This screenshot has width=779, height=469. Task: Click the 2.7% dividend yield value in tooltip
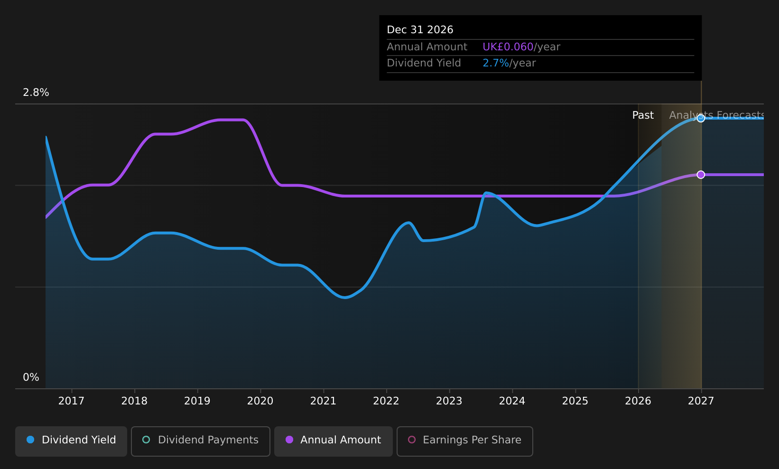tap(496, 63)
